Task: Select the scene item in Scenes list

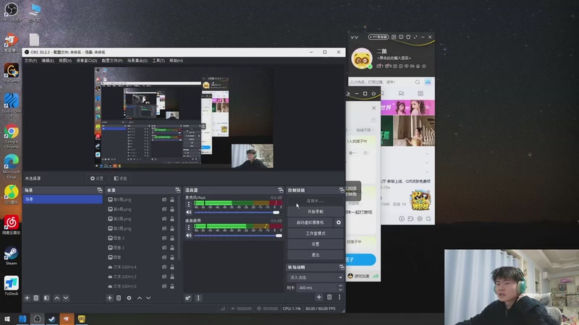Action: point(62,199)
